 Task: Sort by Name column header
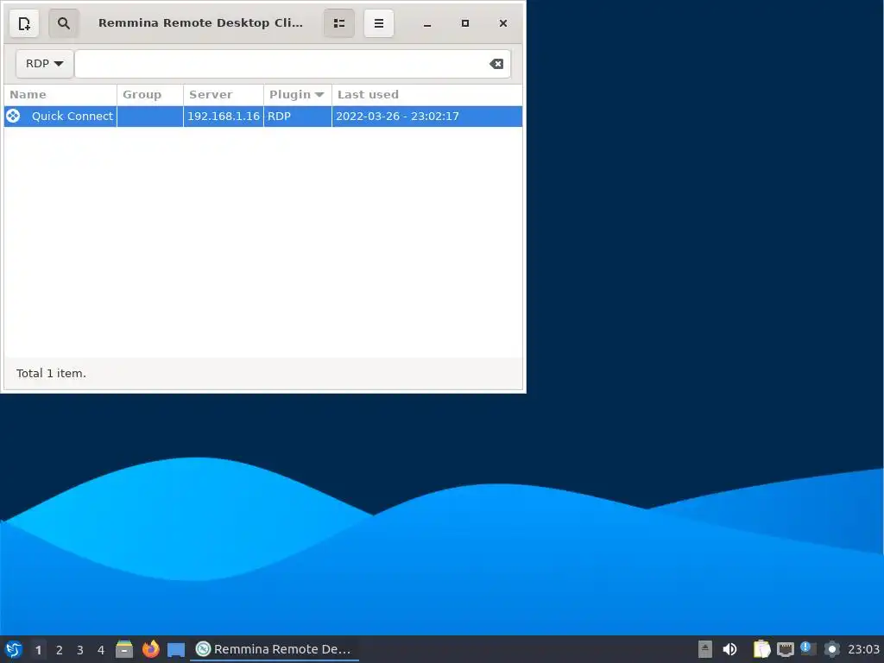pos(60,95)
